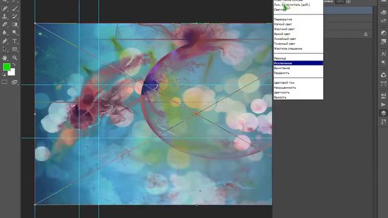Collapse the active Layers panel icon
Viewport: 388px width, 218px height.
(383, 113)
